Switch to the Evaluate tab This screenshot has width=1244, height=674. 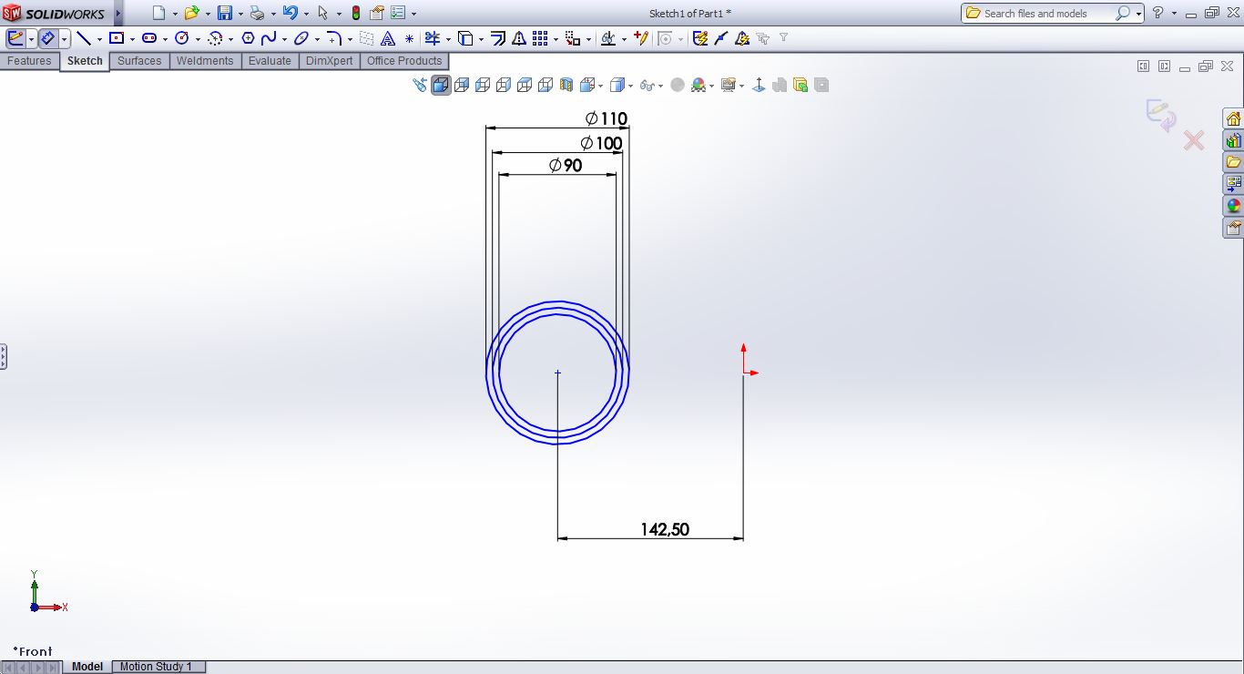(270, 61)
